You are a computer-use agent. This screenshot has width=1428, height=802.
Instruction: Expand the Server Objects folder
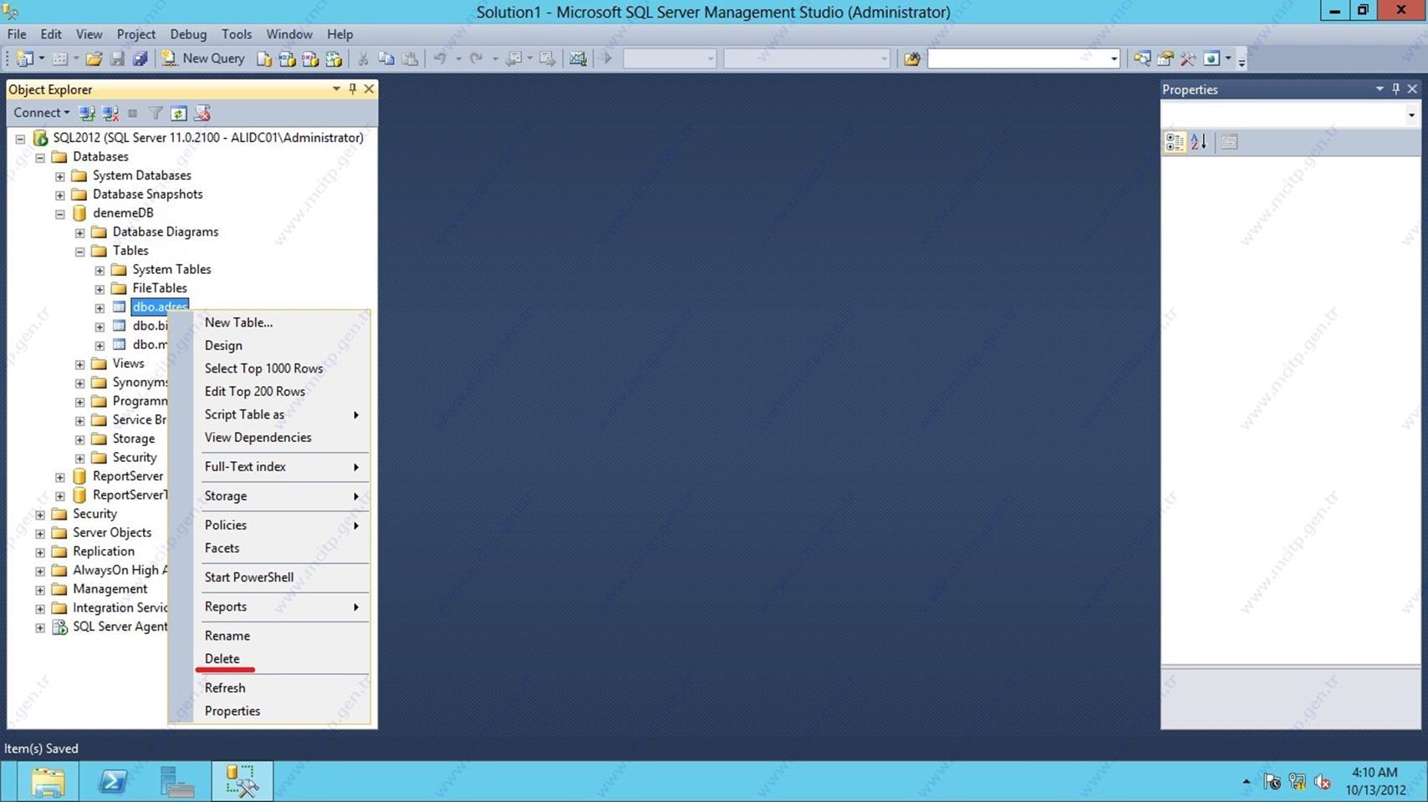[x=40, y=533]
